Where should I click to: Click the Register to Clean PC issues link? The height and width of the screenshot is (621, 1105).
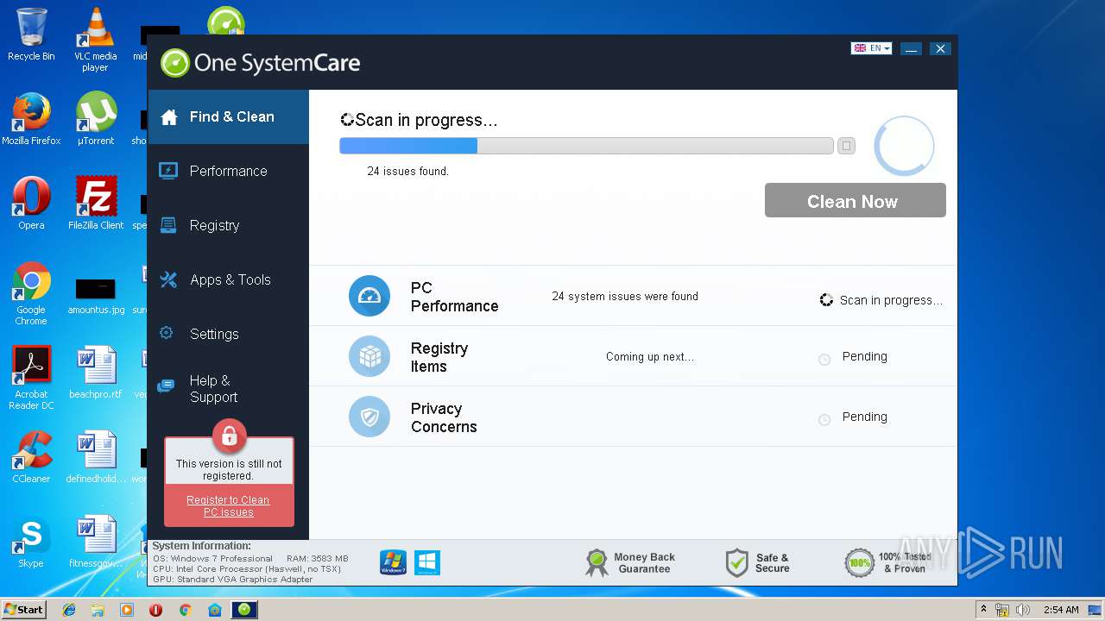coord(228,505)
